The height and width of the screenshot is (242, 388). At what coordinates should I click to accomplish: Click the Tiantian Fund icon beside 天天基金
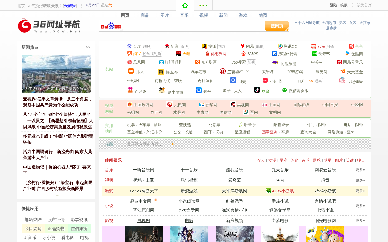pos(343,71)
